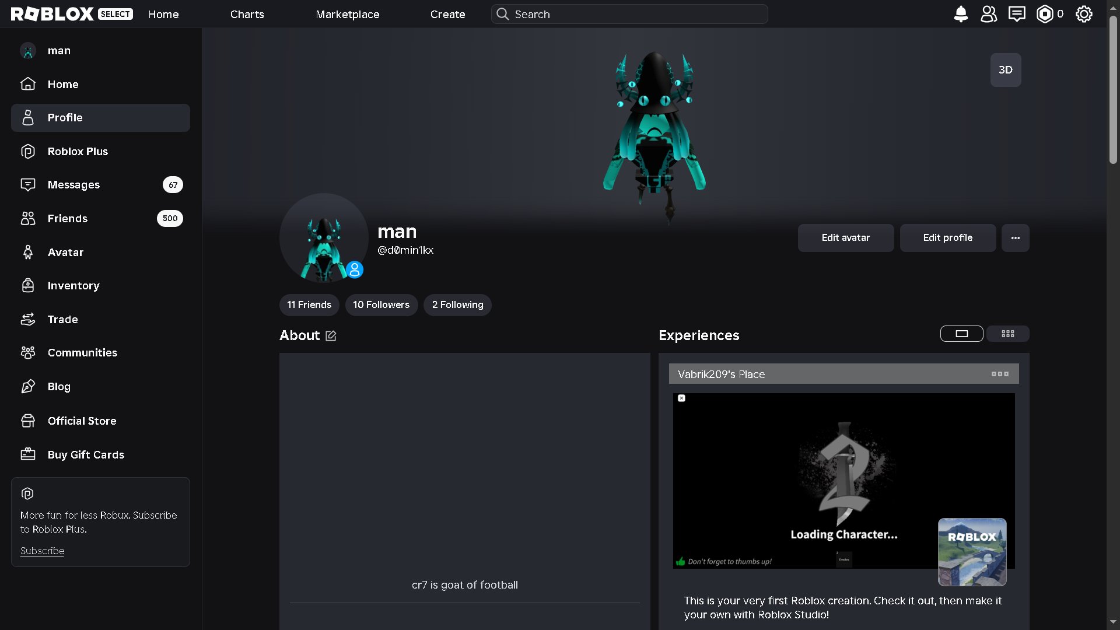
Task: Open the Vabrik209's Place options dots
Action: point(1000,374)
